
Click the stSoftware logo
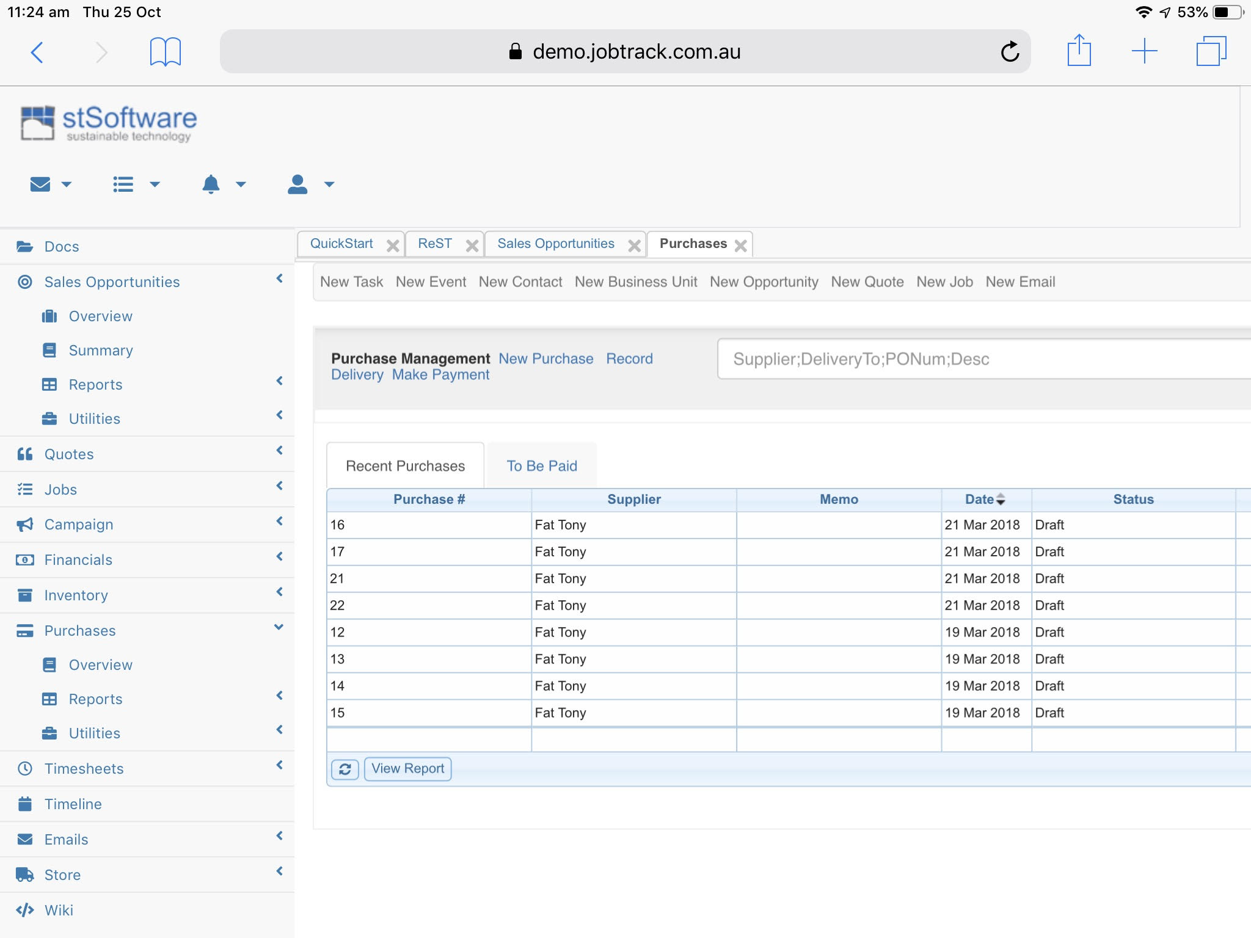tap(108, 123)
